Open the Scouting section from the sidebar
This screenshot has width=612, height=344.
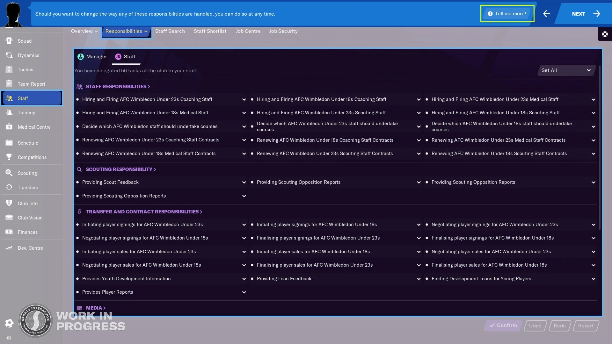point(28,173)
